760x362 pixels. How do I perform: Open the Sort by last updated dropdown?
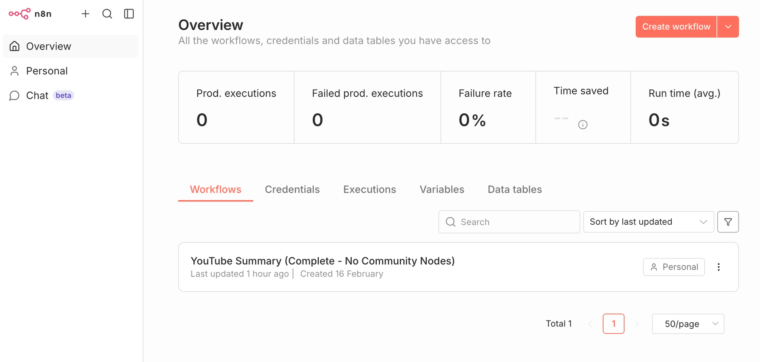(648, 222)
